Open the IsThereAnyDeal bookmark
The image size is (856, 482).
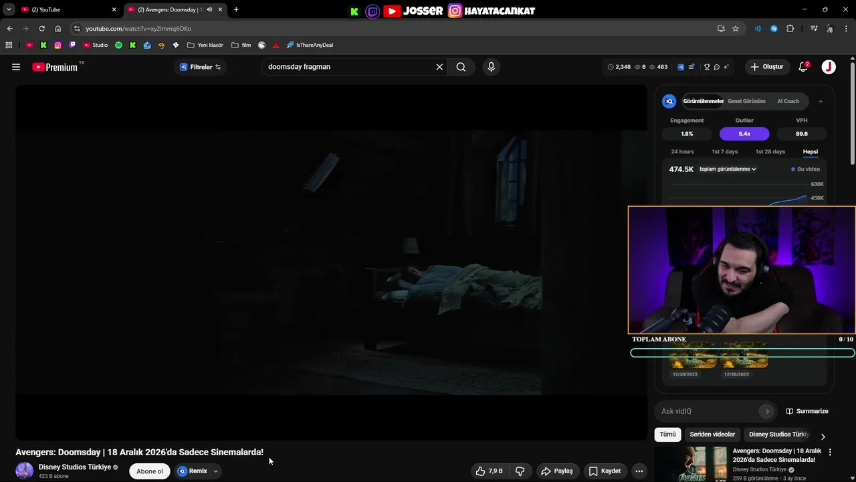tap(310, 45)
